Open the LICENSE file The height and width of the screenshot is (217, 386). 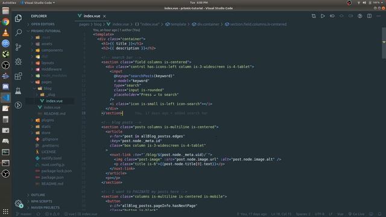48,152
